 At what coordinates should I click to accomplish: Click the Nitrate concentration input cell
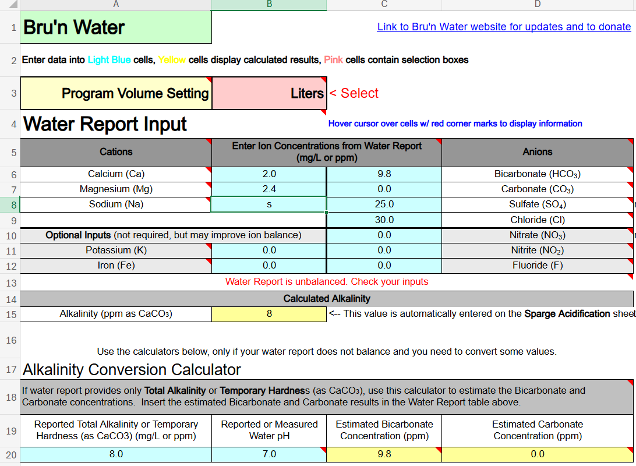pyautogui.click(x=384, y=235)
